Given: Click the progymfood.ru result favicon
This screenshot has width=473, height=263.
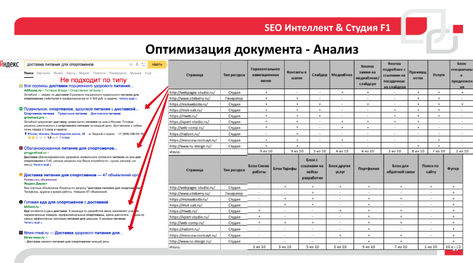Looking at the screenshot, I should [21, 148].
